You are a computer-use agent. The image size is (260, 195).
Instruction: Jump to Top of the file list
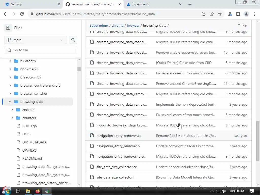tap(242, 25)
